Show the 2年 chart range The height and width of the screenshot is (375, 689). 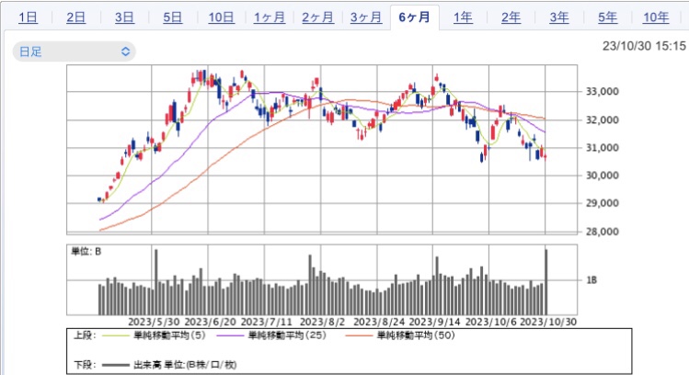coord(511,17)
